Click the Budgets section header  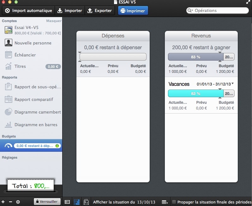[9, 136]
